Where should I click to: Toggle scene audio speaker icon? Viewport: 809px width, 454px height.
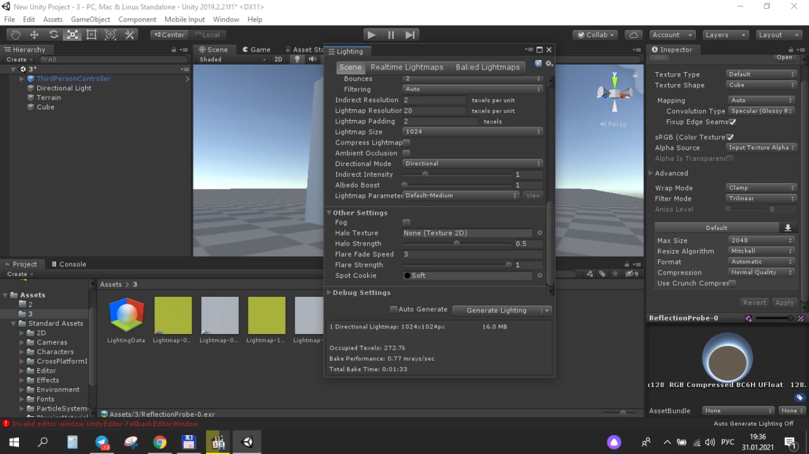312,59
